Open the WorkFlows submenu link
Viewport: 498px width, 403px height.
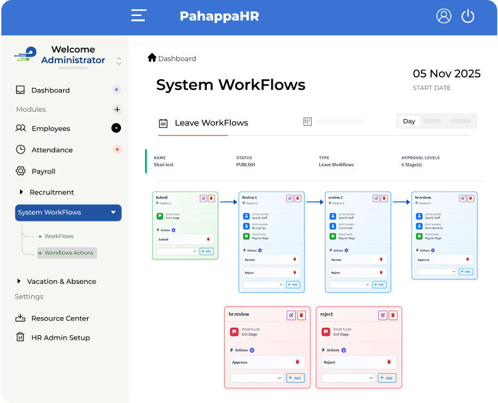point(59,236)
